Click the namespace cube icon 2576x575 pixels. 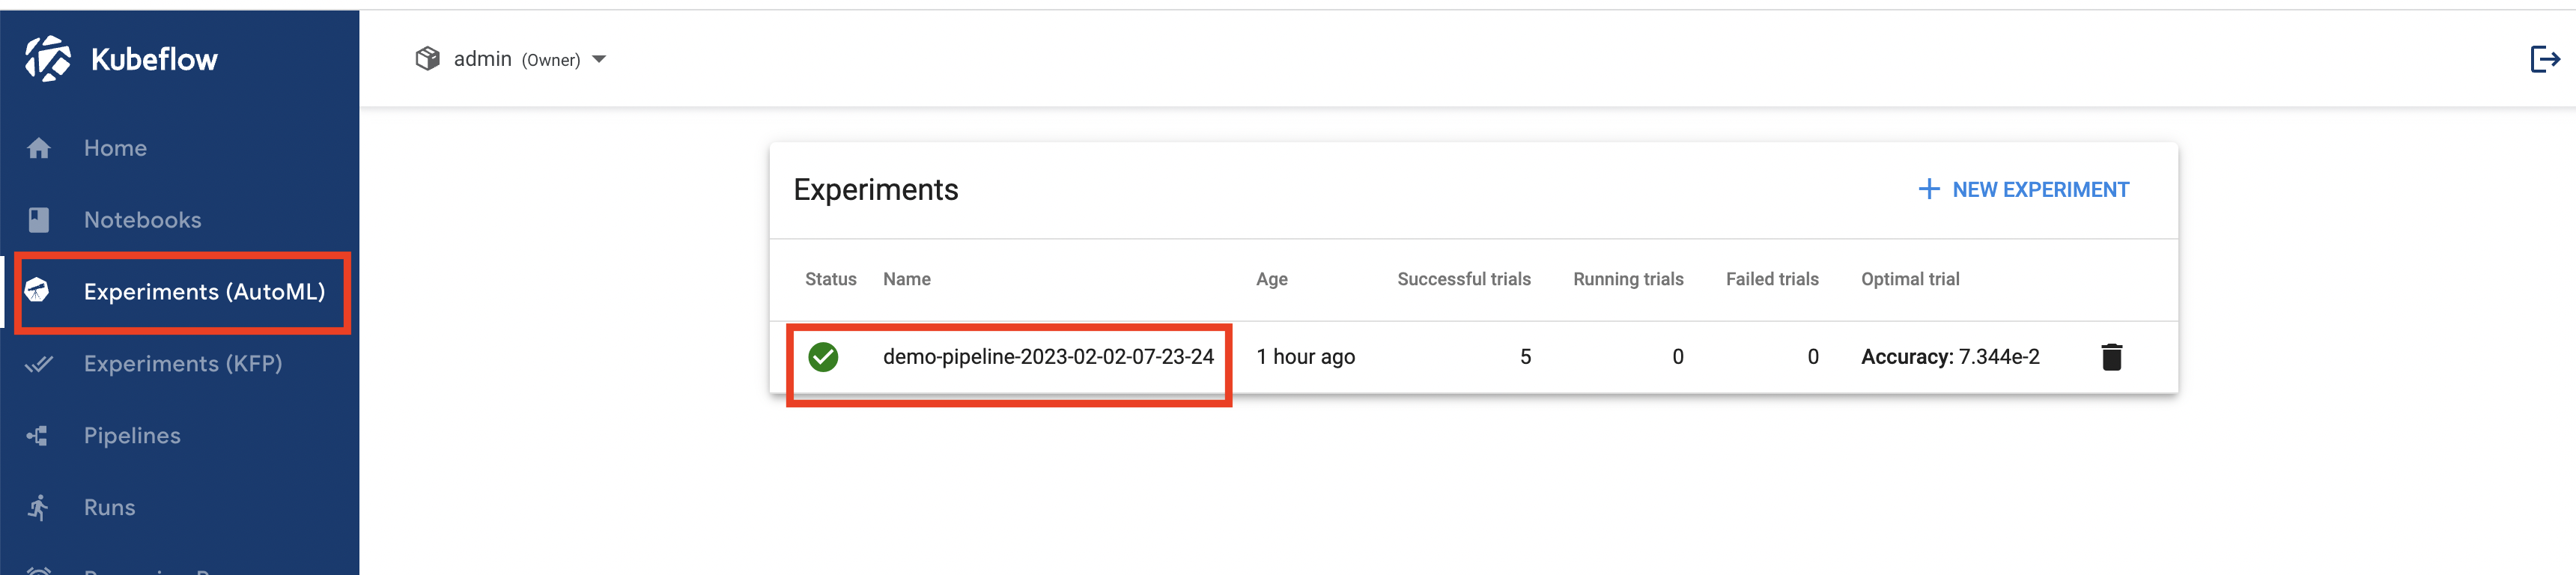click(x=427, y=59)
